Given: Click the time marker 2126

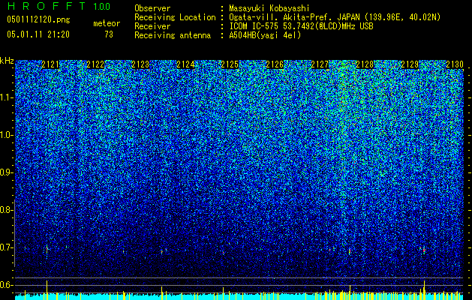Looking at the screenshot, I should 275,64.
